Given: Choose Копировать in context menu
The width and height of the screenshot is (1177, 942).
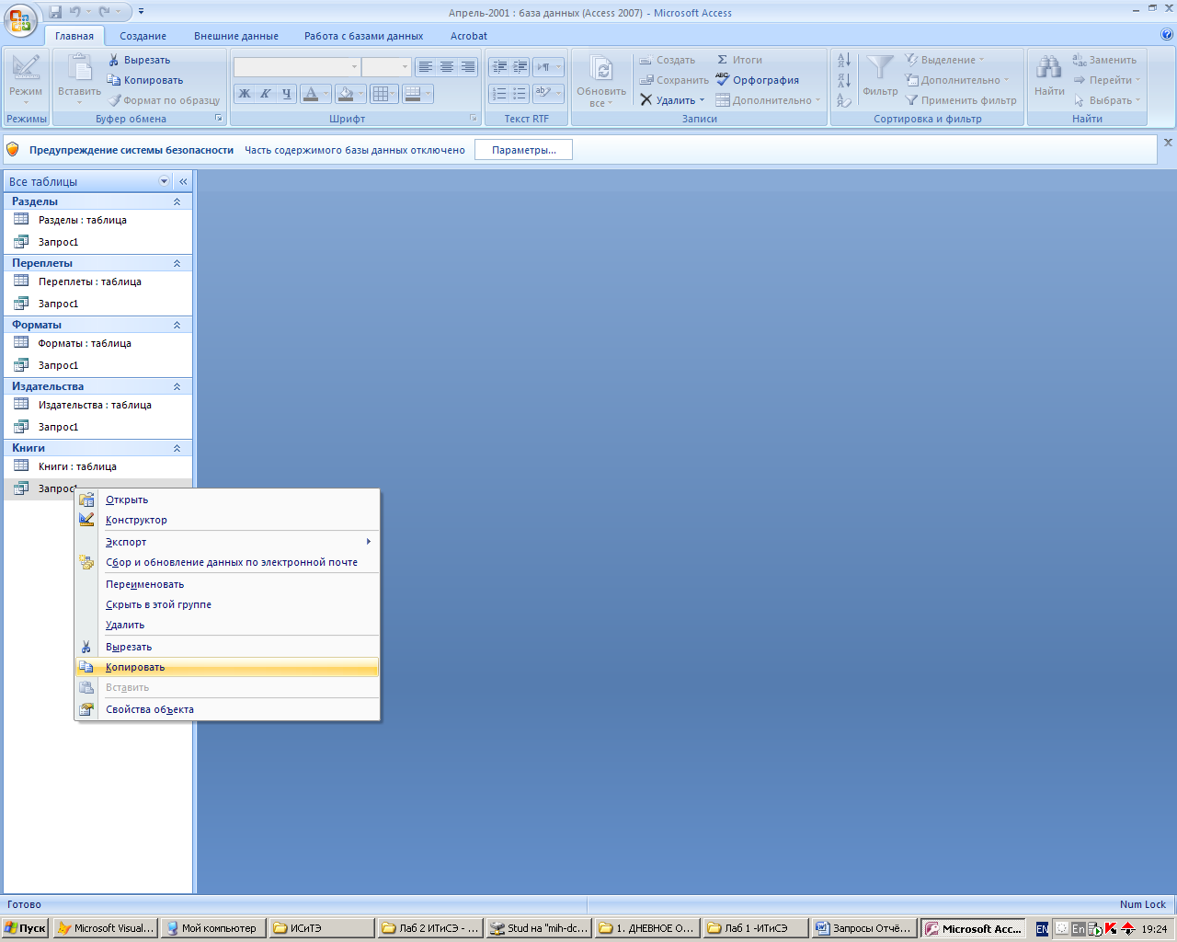Looking at the screenshot, I should [227, 667].
